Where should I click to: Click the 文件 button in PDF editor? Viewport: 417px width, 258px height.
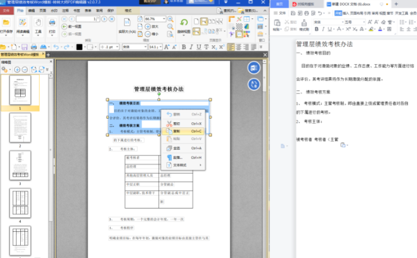pyautogui.click(x=6, y=11)
